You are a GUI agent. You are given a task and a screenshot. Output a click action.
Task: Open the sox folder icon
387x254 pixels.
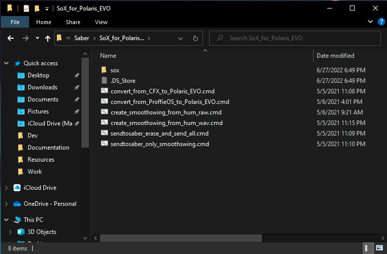(x=104, y=70)
